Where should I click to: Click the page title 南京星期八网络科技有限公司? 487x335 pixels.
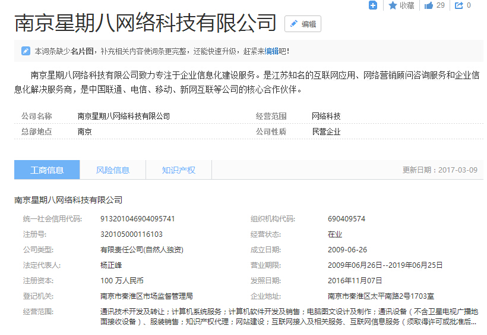coord(146,24)
